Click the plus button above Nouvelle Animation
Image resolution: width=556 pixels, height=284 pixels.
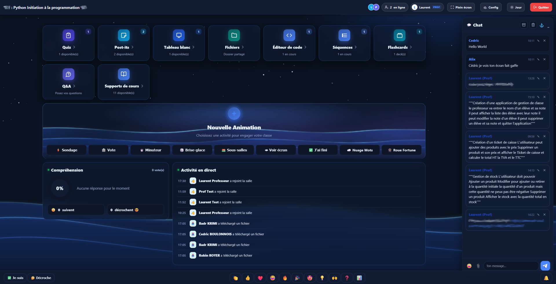(x=234, y=113)
